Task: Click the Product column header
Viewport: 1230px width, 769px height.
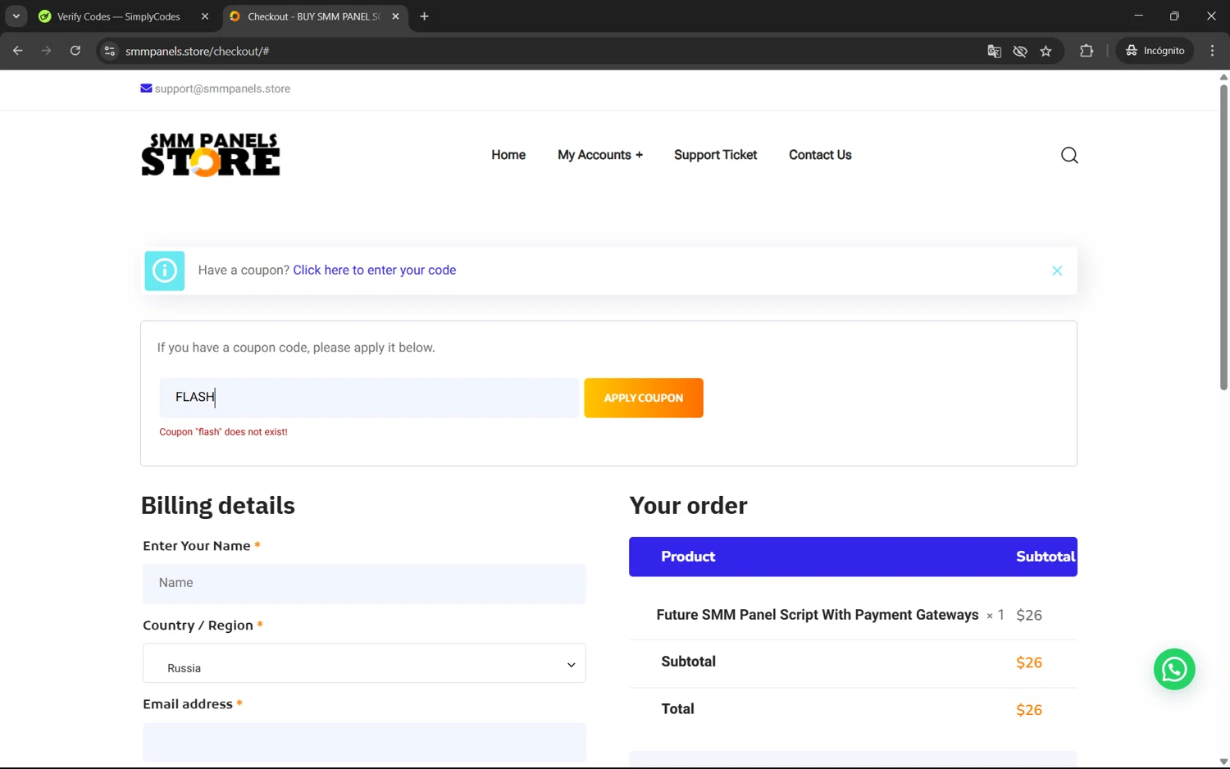Action: (688, 557)
